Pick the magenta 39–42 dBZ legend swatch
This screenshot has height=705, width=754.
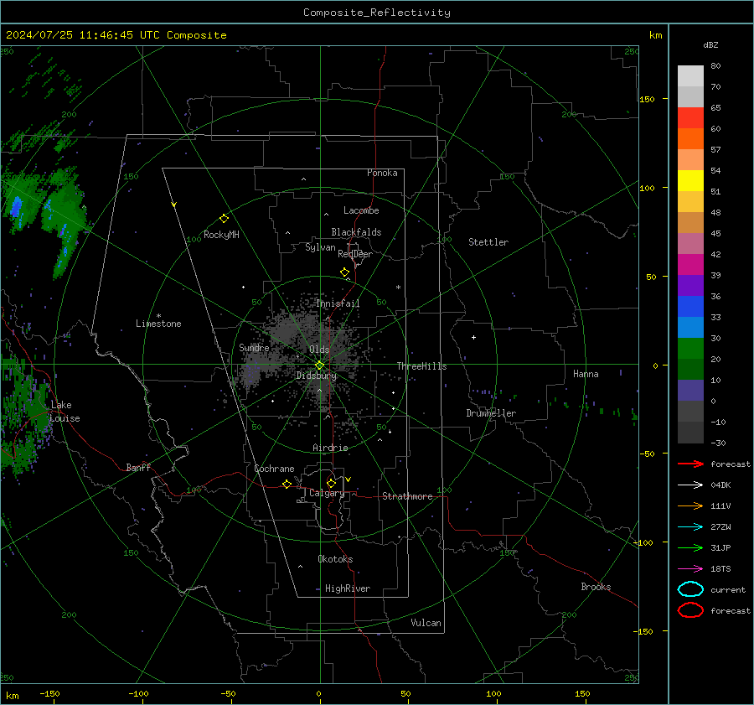click(690, 265)
